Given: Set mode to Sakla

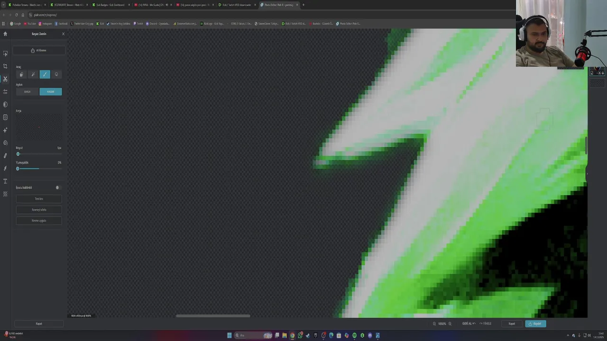Looking at the screenshot, I should [x=28, y=91].
